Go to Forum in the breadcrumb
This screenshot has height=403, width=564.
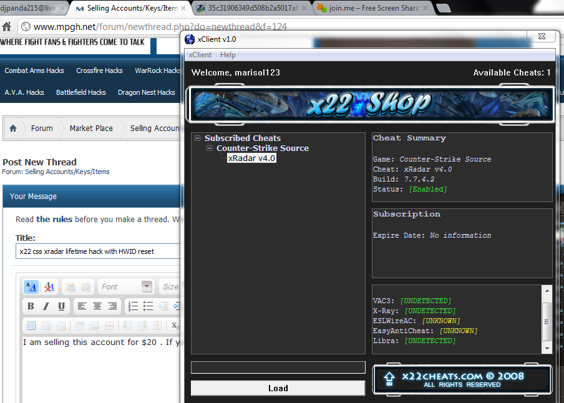click(x=42, y=128)
